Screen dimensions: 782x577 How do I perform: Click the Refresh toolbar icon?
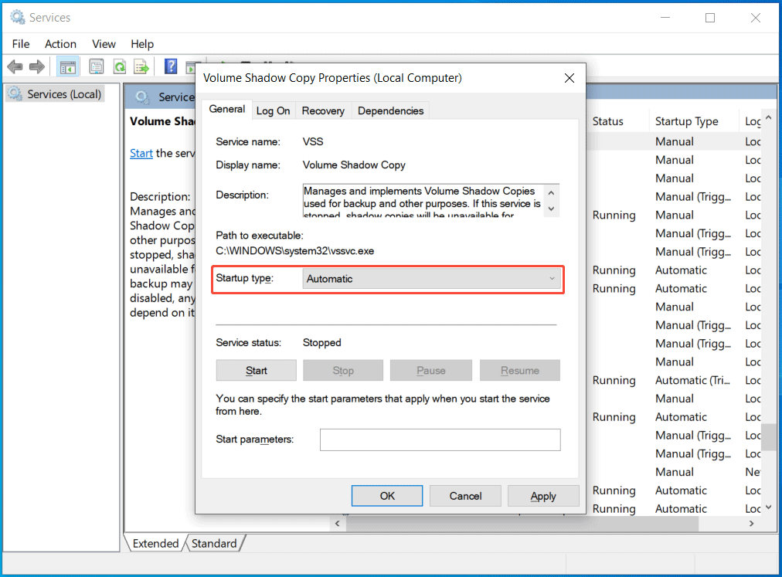(x=119, y=66)
